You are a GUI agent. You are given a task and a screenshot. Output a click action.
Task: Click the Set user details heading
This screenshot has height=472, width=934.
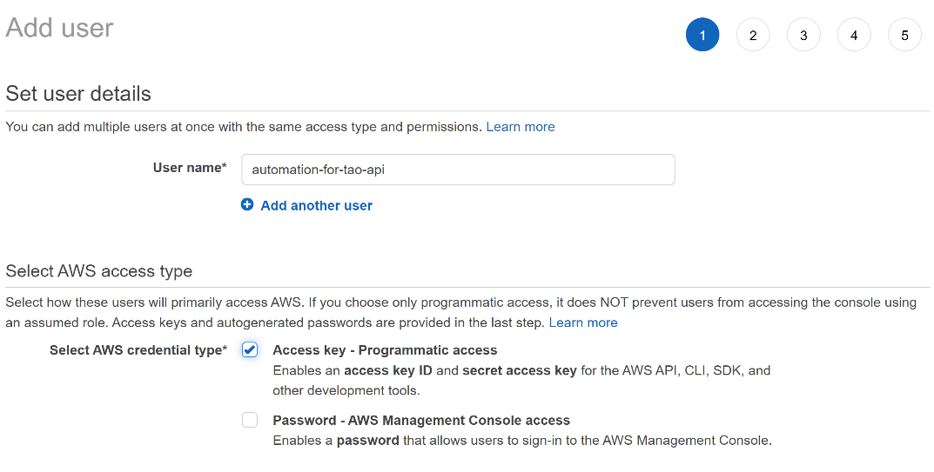pos(78,94)
